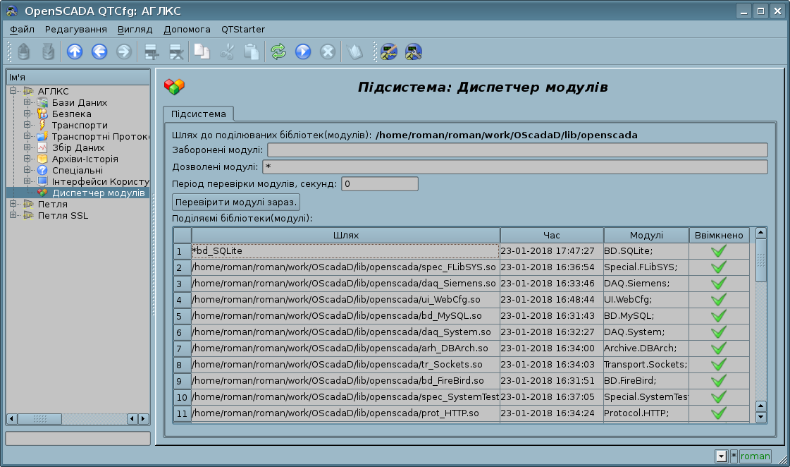The image size is (790, 467).
Task: Click the module table scroll up arrow
Action: click(761, 233)
